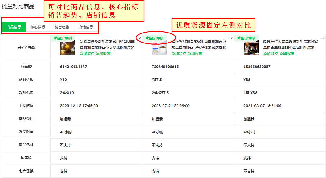Open the 销售趋势 tab
The height and width of the screenshot is (178, 326).
tap(62, 27)
